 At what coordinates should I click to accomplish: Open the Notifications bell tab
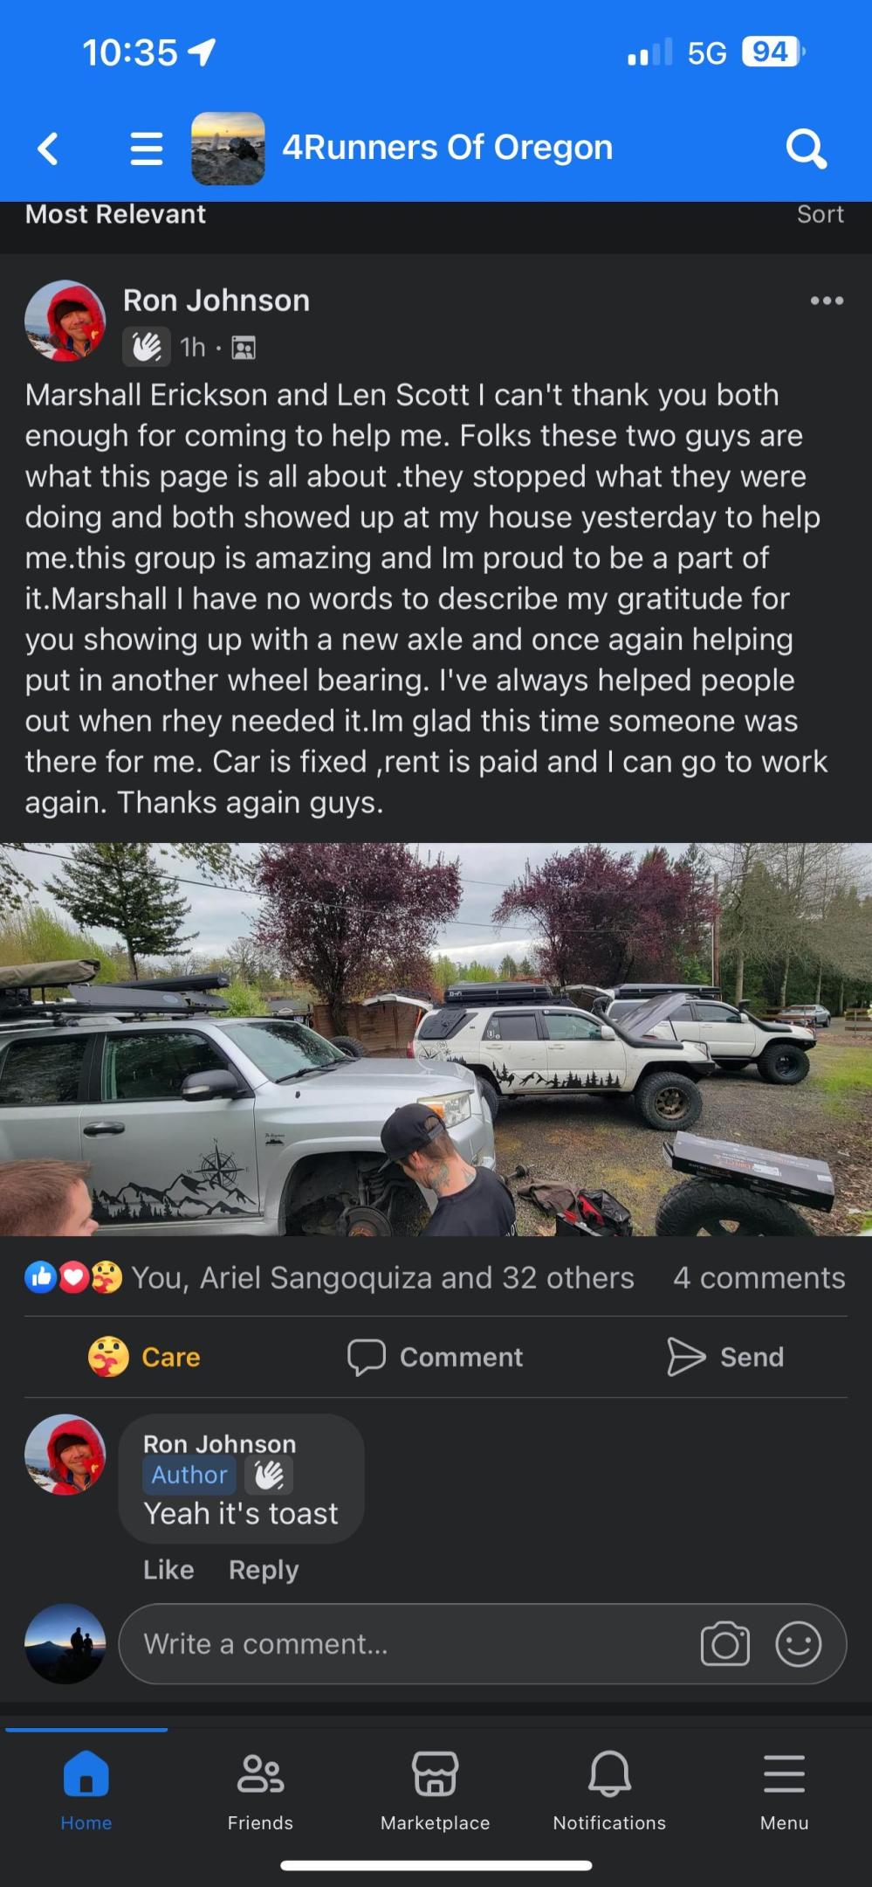[609, 1790]
